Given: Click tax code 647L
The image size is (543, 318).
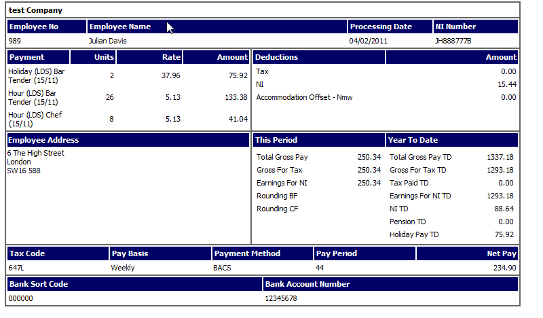Looking at the screenshot, I should coord(16,268).
